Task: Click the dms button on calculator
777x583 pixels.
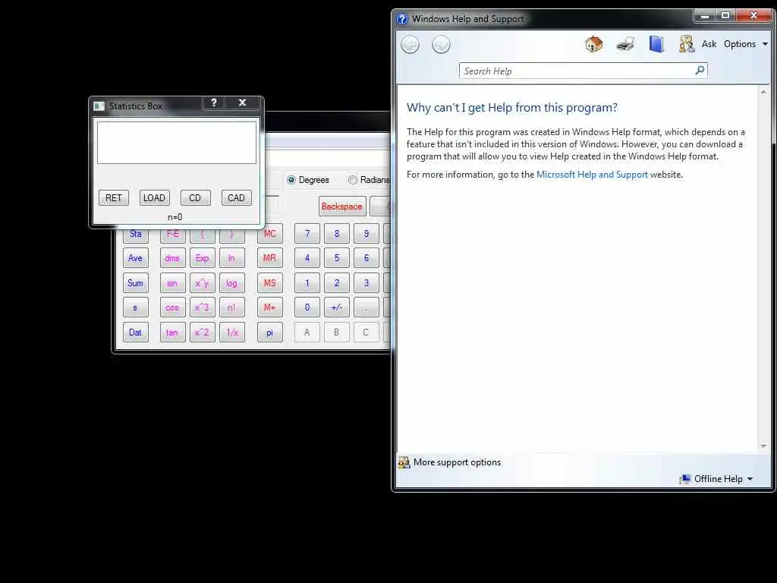Action: pyautogui.click(x=172, y=258)
